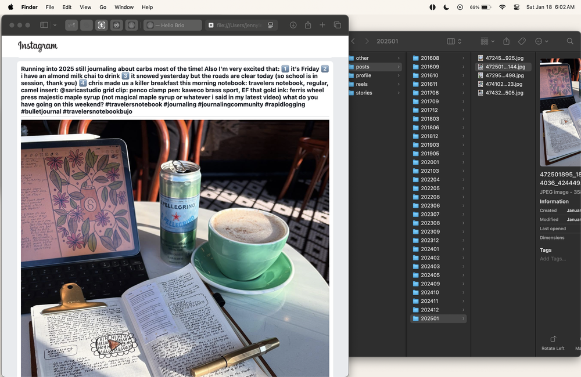Close the file:///Users tab with X
Screen dimensions: 581x377
[x=211, y=25]
